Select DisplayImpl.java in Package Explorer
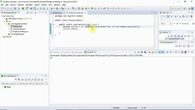195x110 pixels. (19, 29)
